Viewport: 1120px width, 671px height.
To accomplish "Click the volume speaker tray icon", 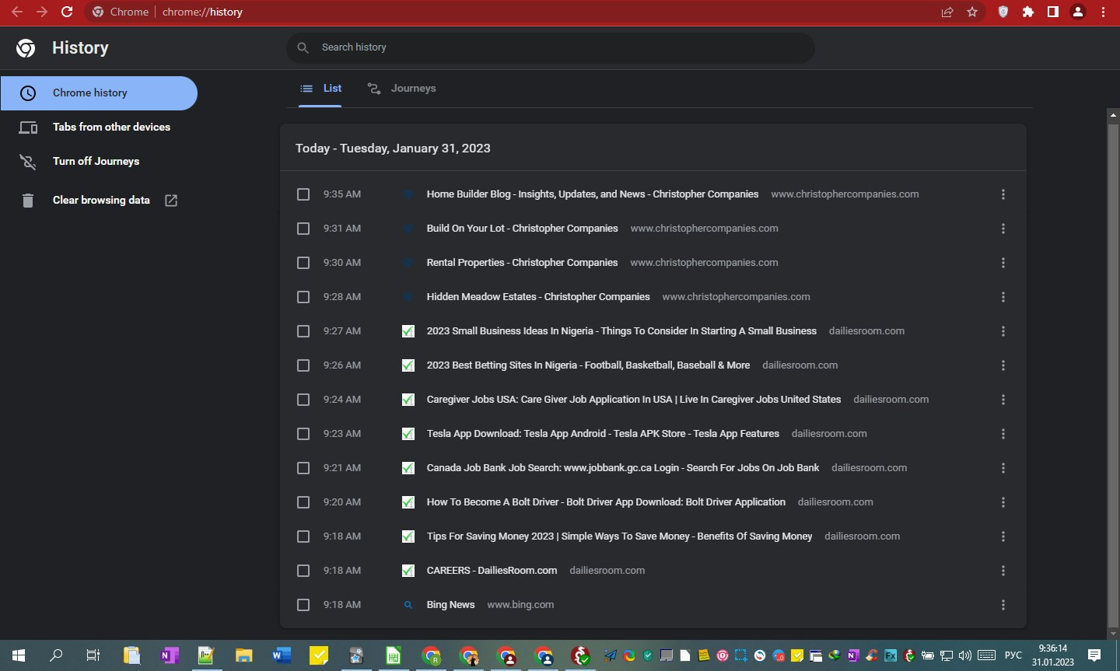I will click(x=965, y=655).
